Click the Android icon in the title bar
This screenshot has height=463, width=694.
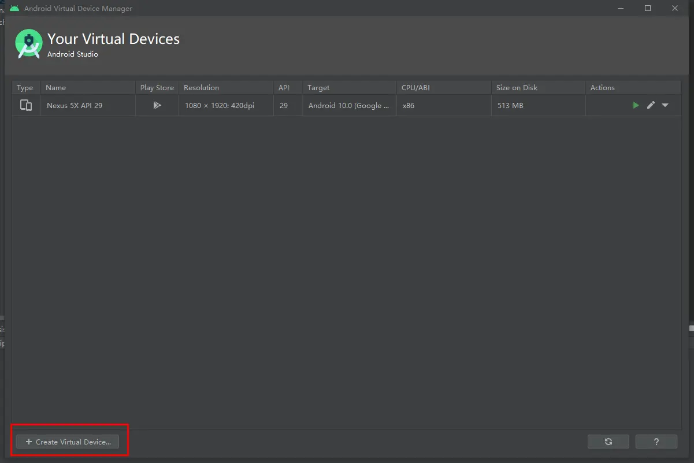point(14,8)
